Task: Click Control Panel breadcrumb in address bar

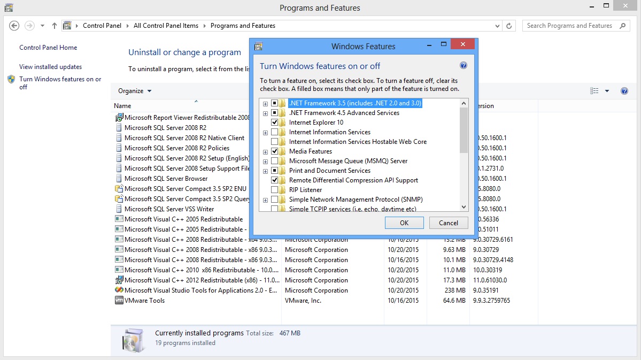Action: point(102,25)
